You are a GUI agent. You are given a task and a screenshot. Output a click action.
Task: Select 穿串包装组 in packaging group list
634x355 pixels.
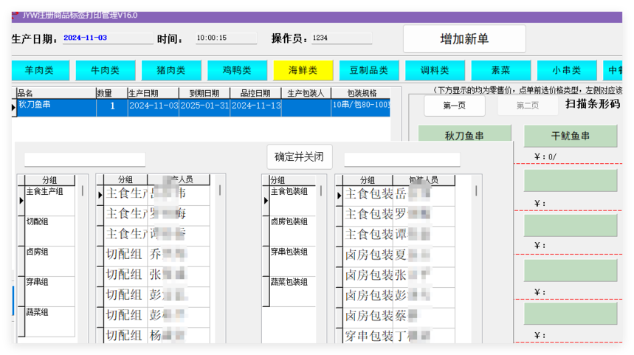[292, 261]
